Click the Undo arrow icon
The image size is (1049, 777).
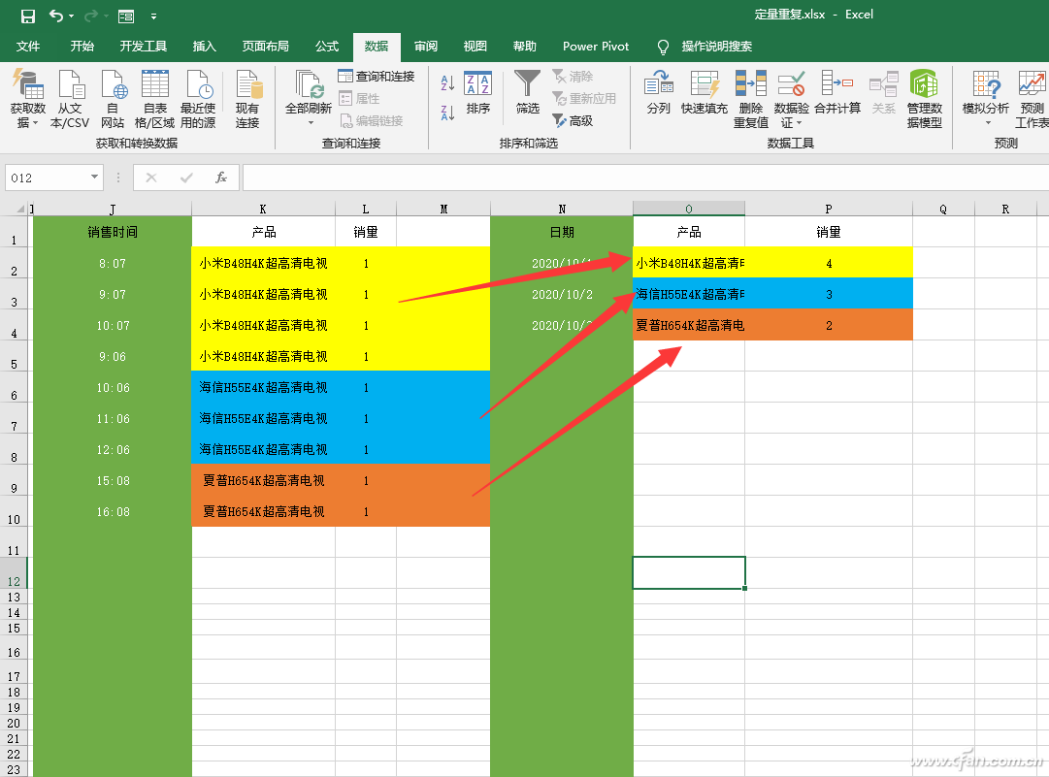coord(56,16)
